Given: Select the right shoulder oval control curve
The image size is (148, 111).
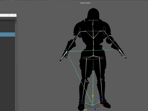Looking at the screenshot, I should tap(104, 31).
